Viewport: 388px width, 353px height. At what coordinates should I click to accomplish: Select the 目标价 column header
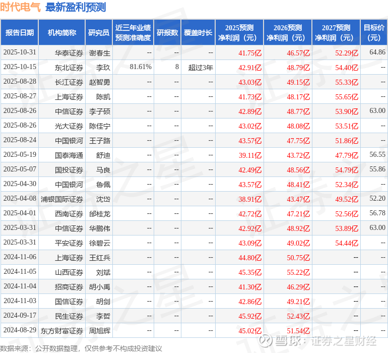tap(374, 32)
